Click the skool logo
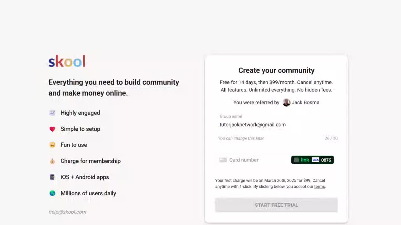 click(67, 61)
